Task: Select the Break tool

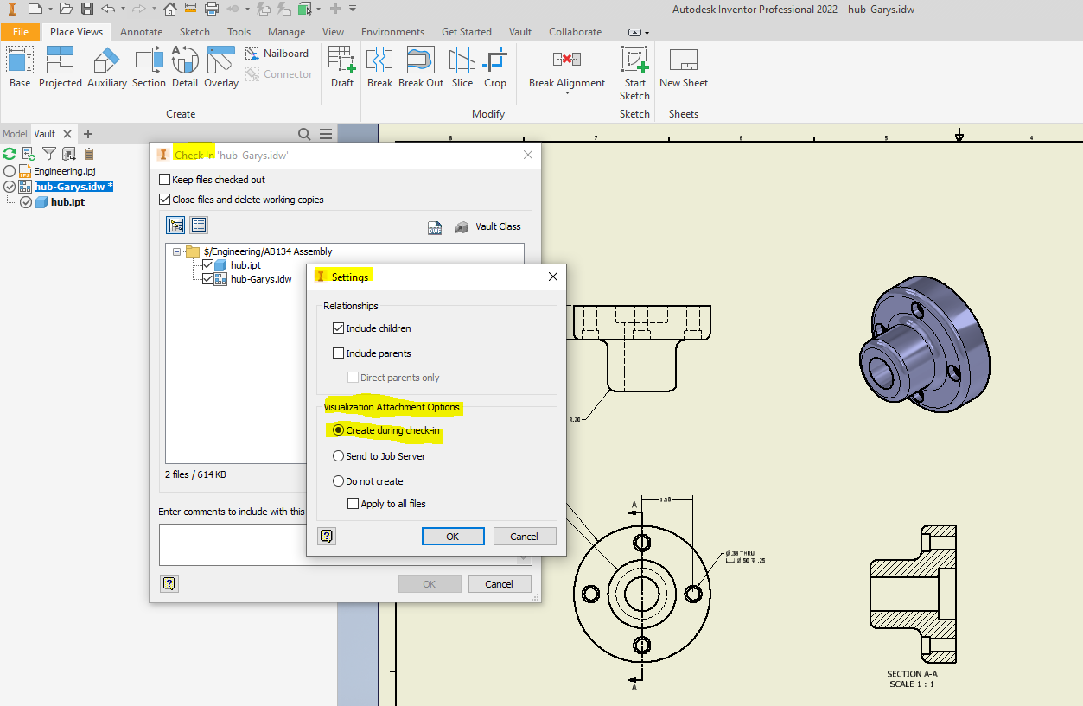Action: [379, 67]
